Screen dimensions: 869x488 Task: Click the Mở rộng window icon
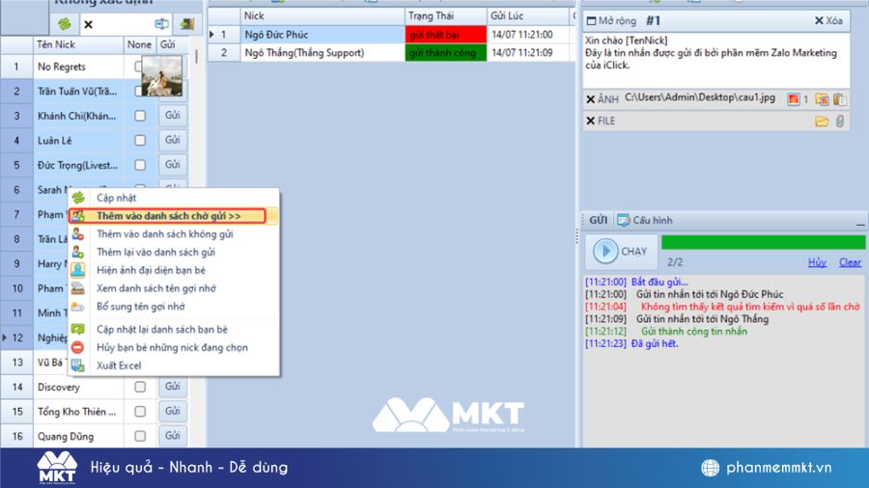point(591,21)
